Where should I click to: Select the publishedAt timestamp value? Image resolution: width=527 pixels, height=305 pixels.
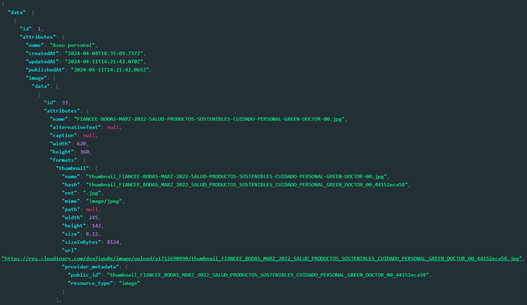pos(111,70)
